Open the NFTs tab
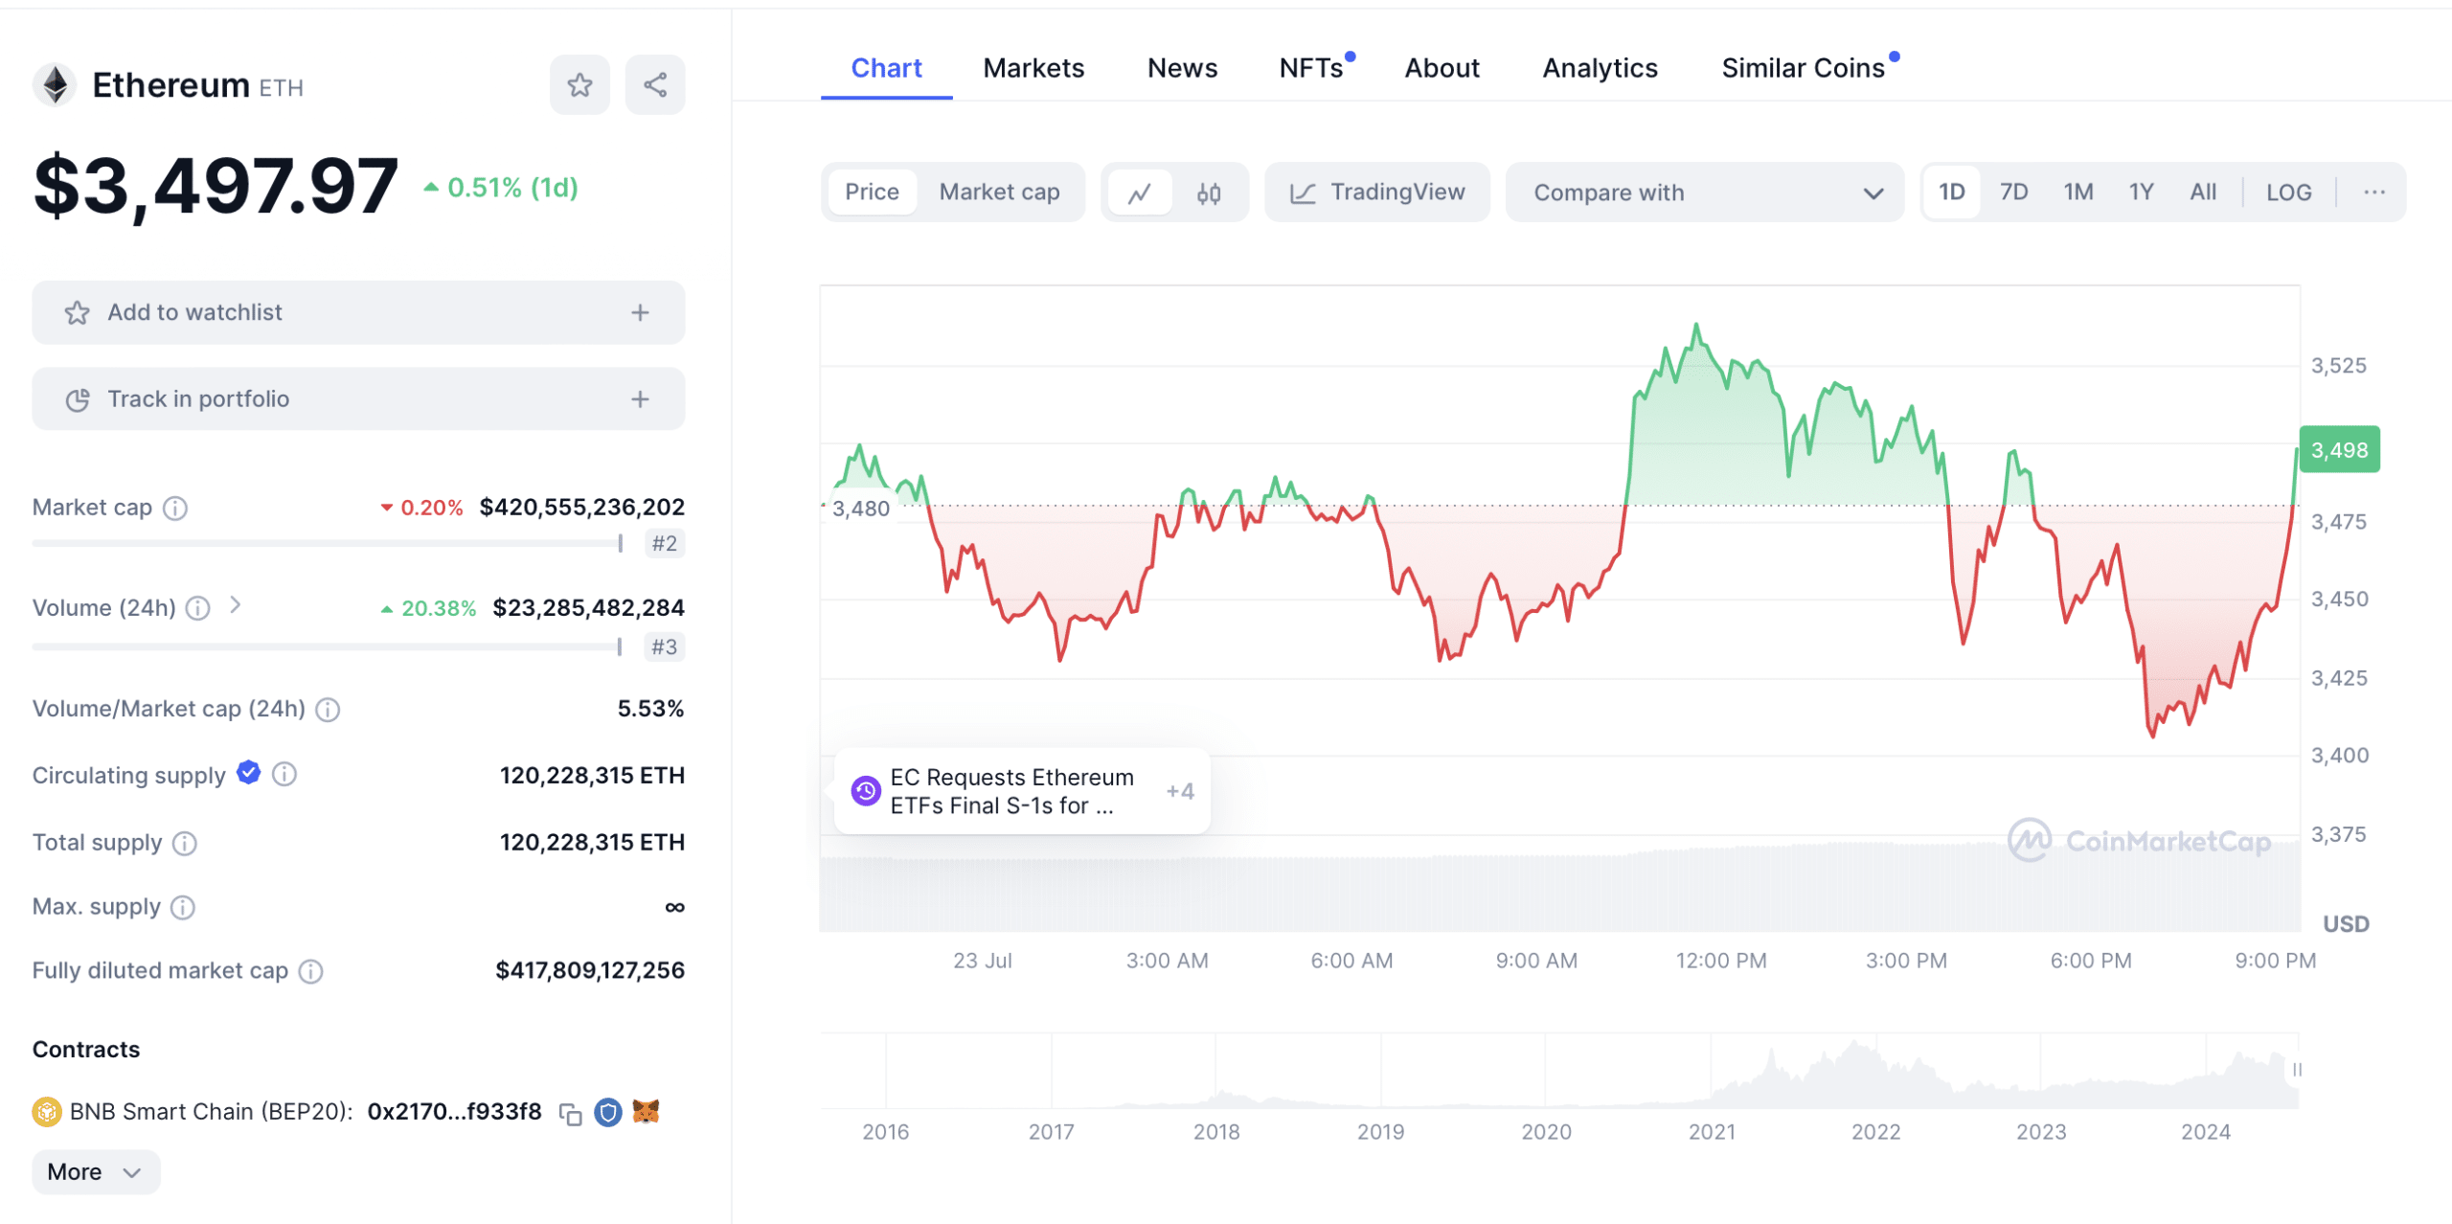 (x=1311, y=68)
